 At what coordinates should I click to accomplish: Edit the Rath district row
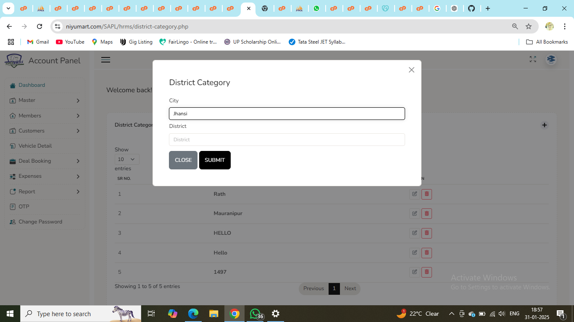pos(414,194)
